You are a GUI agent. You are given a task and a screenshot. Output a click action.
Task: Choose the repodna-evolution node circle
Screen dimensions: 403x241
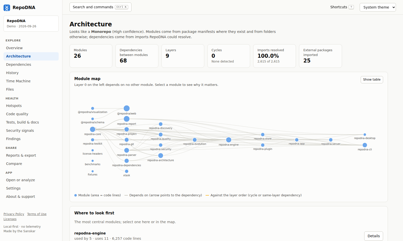[x=195, y=140]
